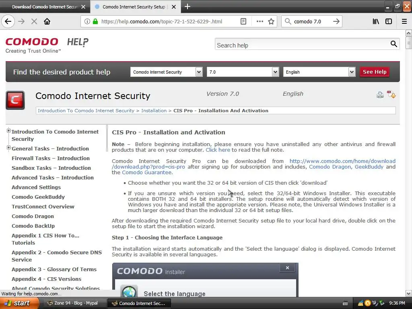Screen dimensions: 412x309
Task: Open Comodo GeekBuddy sidebar topic
Action: (38, 197)
